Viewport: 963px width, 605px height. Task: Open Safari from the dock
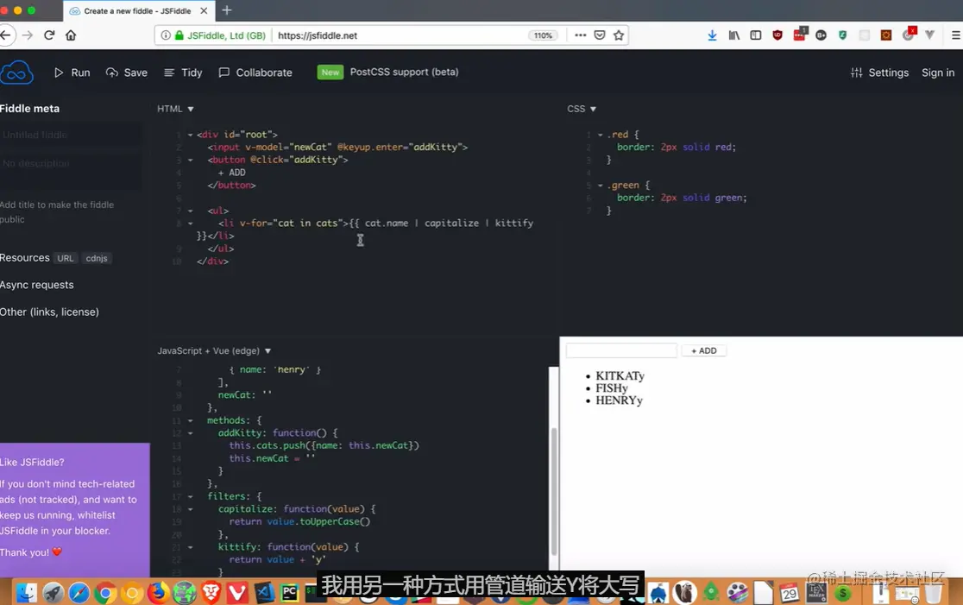pos(79,593)
